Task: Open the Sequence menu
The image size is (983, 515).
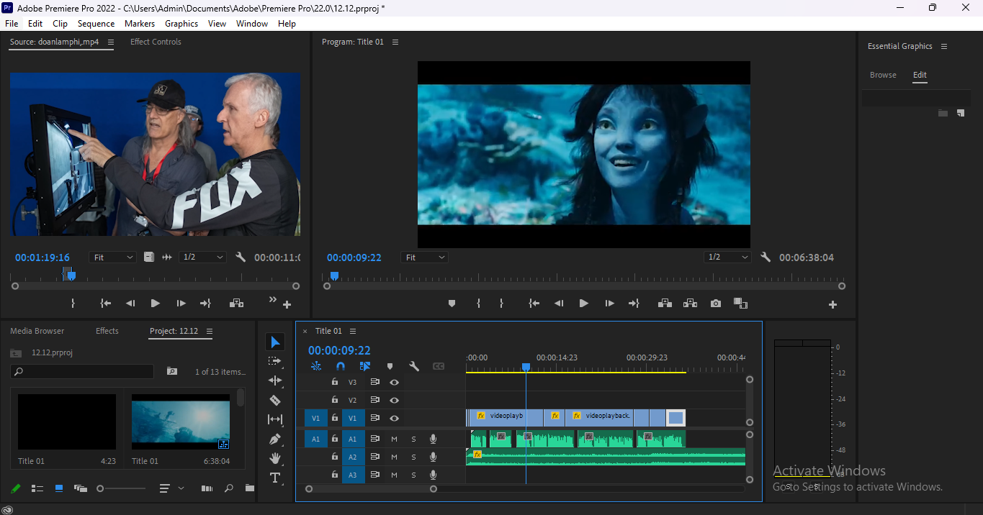Action: pyautogui.click(x=96, y=24)
